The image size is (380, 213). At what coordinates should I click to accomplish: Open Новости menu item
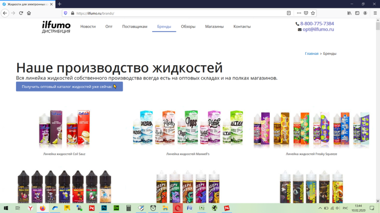pyautogui.click(x=88, y=27)
